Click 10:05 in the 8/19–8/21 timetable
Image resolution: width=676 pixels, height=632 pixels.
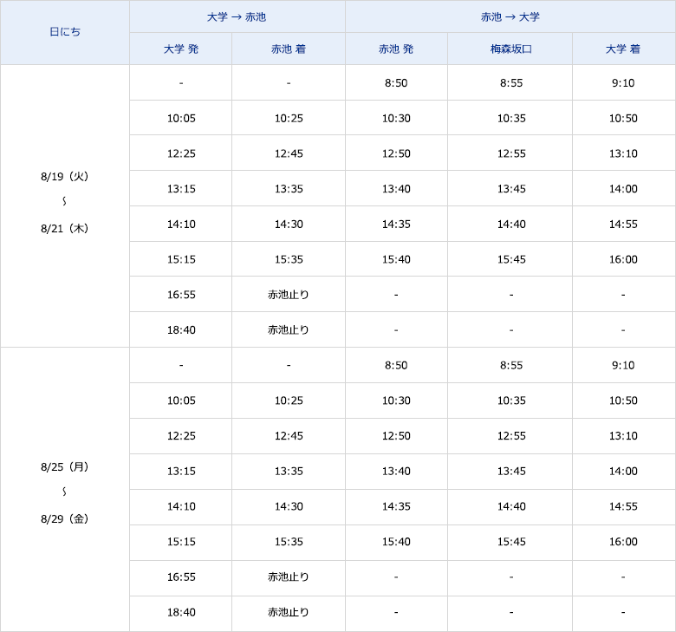coord(181,118)
